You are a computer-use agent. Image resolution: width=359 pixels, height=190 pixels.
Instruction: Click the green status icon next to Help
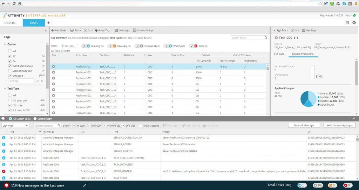tap(354, 15)
